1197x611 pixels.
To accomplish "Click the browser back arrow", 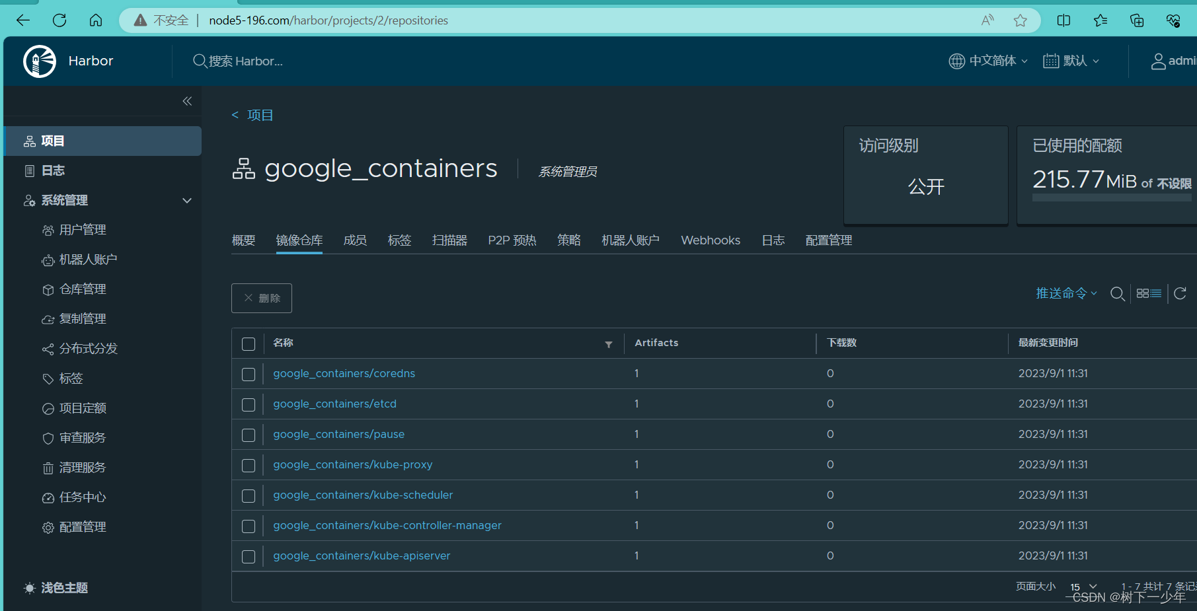I will click(23, 20).
